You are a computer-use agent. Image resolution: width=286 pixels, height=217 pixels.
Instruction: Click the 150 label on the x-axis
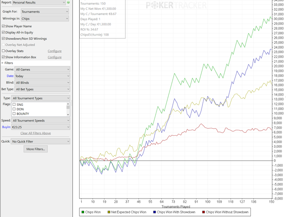(x=272, y=201)
